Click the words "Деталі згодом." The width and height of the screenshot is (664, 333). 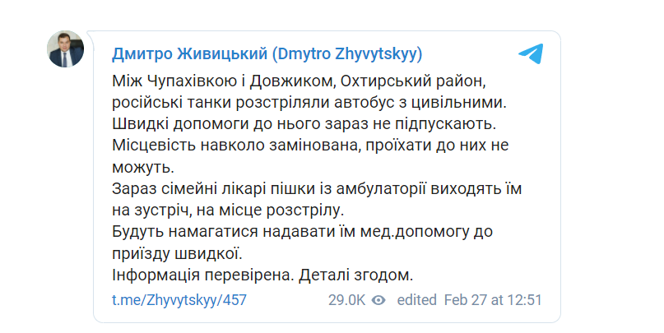tap(355, 275)
